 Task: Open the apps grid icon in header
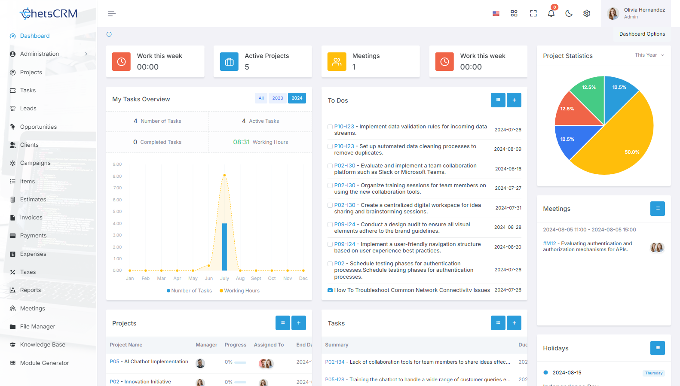[514, 13]
